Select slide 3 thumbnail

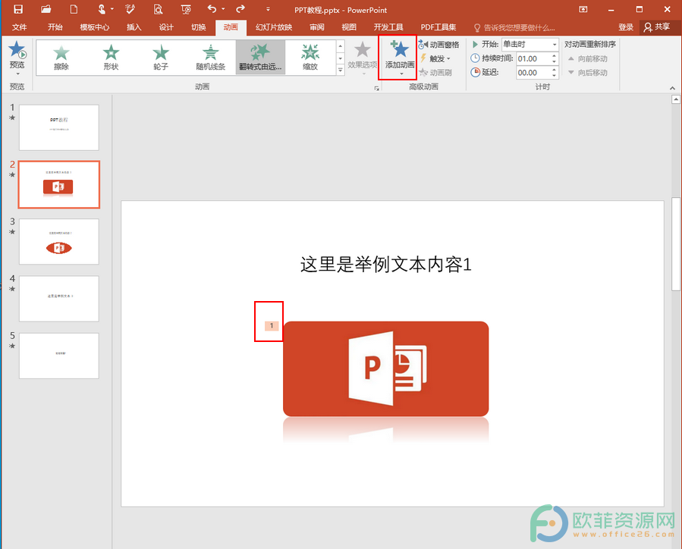point(59,242)
